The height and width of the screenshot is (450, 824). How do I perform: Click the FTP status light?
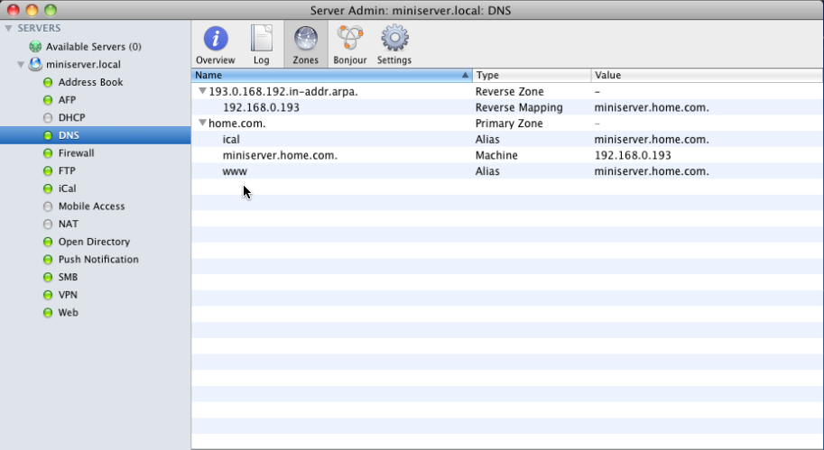pos(48,170)
